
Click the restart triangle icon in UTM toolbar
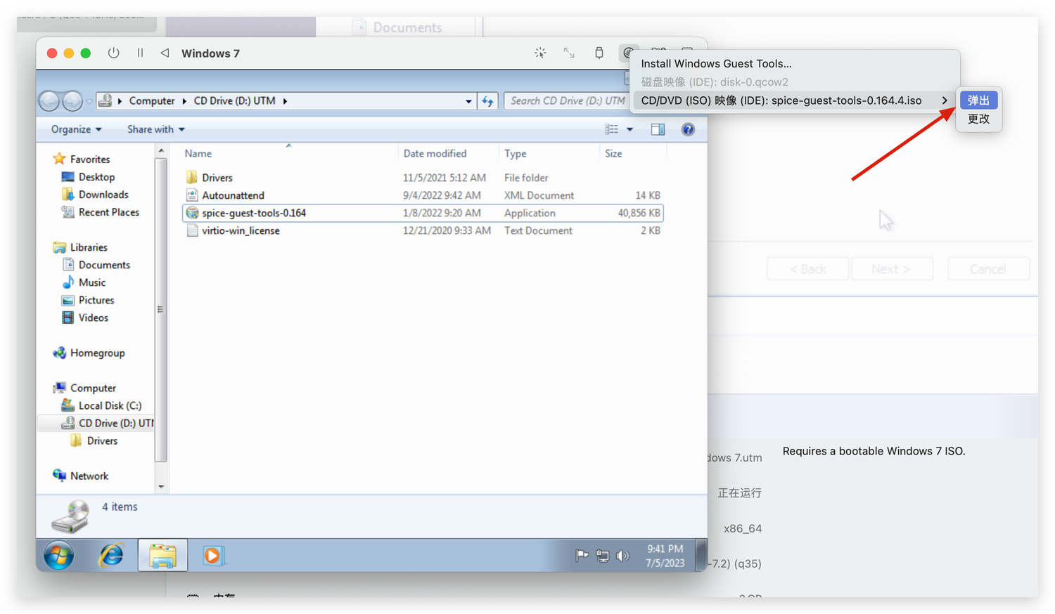pos(165,53)
